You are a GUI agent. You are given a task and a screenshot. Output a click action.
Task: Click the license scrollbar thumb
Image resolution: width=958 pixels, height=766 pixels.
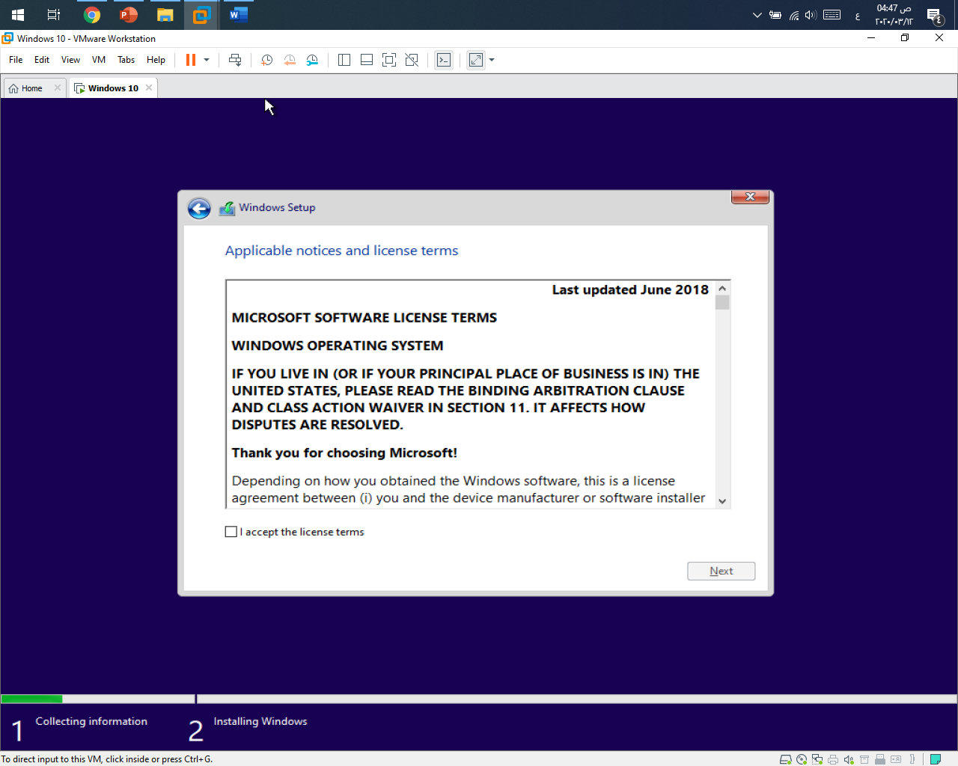click(x=722, y=302)
